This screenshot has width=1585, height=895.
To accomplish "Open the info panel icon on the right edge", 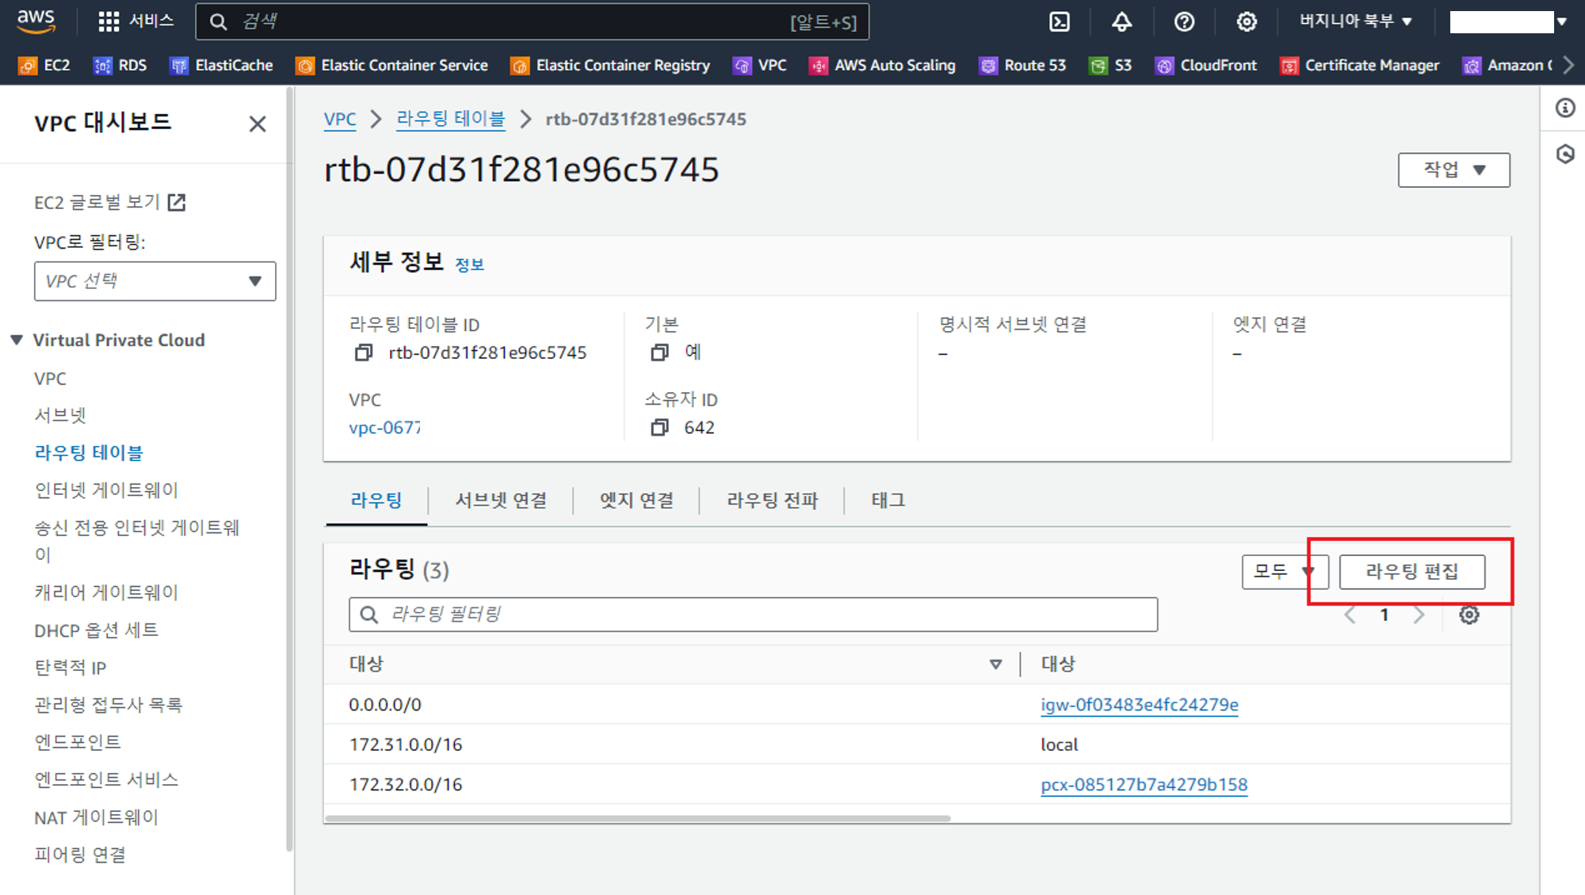I will pyautogui.click(x=1565, y=108).
